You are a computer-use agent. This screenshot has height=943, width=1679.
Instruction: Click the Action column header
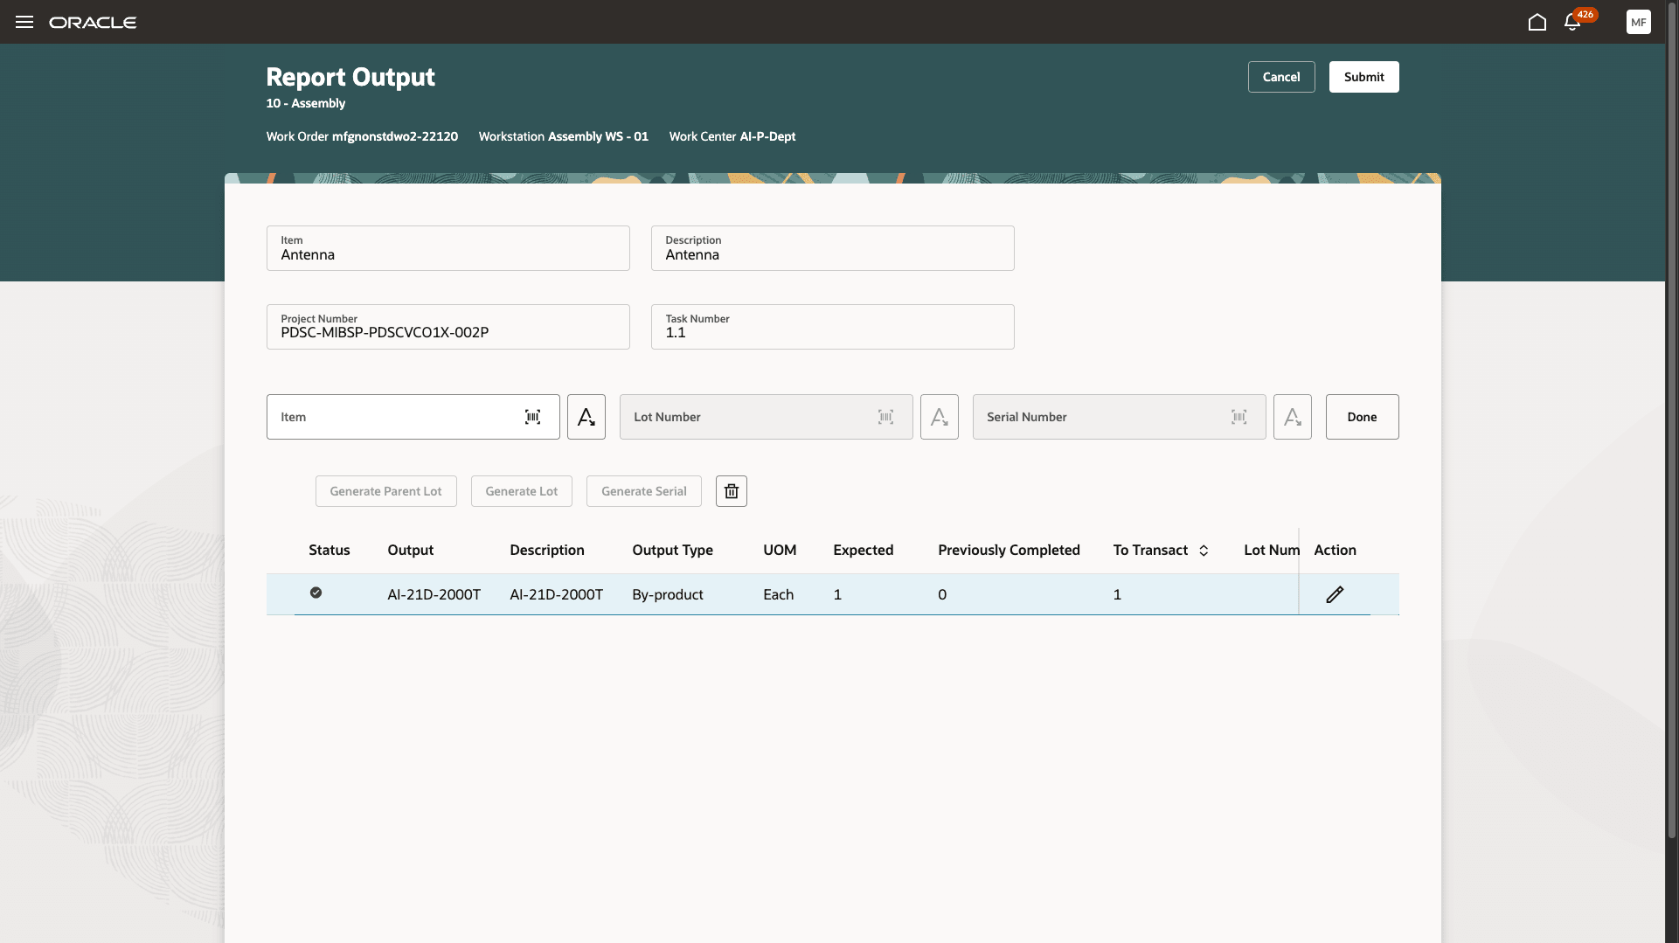[1336, 550]
